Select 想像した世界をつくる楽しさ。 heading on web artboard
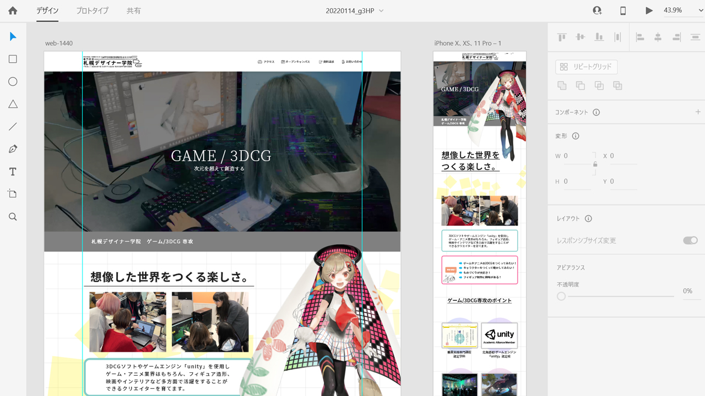705x396 pixels. click(169, 276)
